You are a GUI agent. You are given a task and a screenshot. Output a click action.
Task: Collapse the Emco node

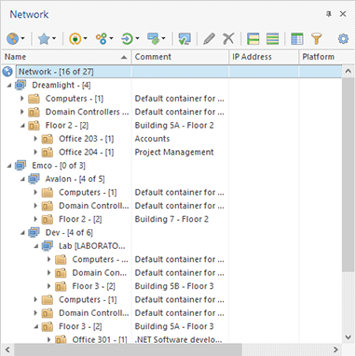(9, 166)
